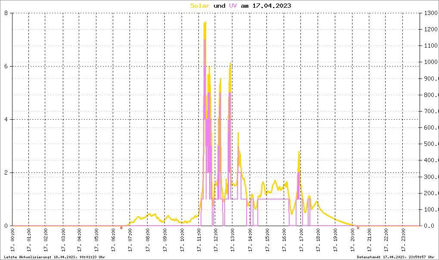Viewport: 439px width, 260px height.
Task: Click the left axis value 2
Action: [6, 172]
